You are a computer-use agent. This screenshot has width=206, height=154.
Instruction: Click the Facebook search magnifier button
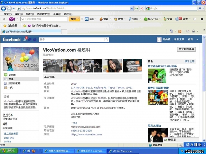pos(107,39)
